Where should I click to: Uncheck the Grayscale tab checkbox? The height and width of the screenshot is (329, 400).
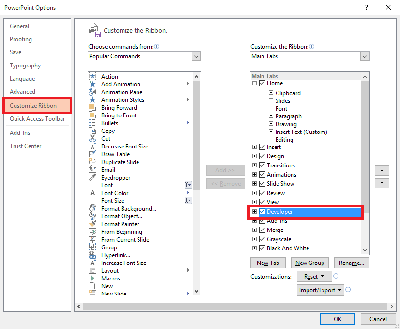click(261, 239)
